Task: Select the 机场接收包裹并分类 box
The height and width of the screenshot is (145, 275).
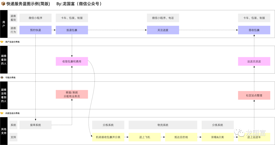Action: pos(108,137)
